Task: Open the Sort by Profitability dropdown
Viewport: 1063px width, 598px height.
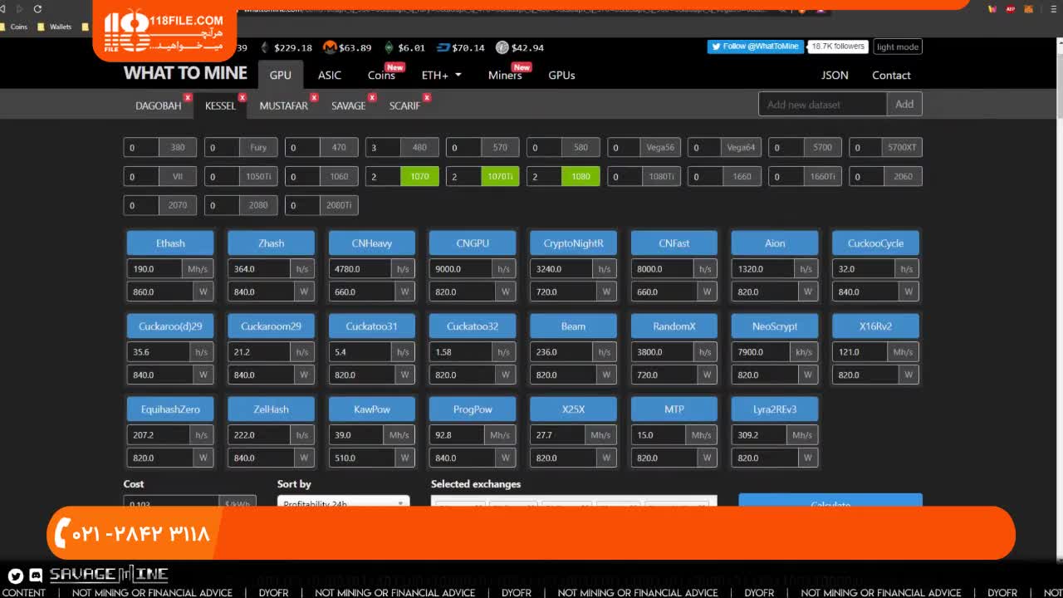Action: [343, 503]
